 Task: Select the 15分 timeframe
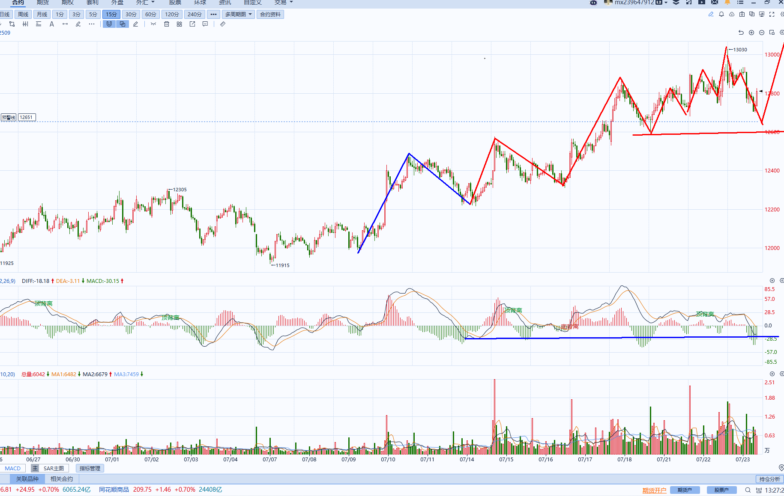(x=111, y=14)
